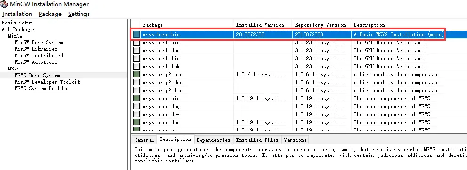Select MinGW Developer Toolkit in tree
Image resolution: width=467 pixels, height=170 pixels.
(x=47, y=82)
